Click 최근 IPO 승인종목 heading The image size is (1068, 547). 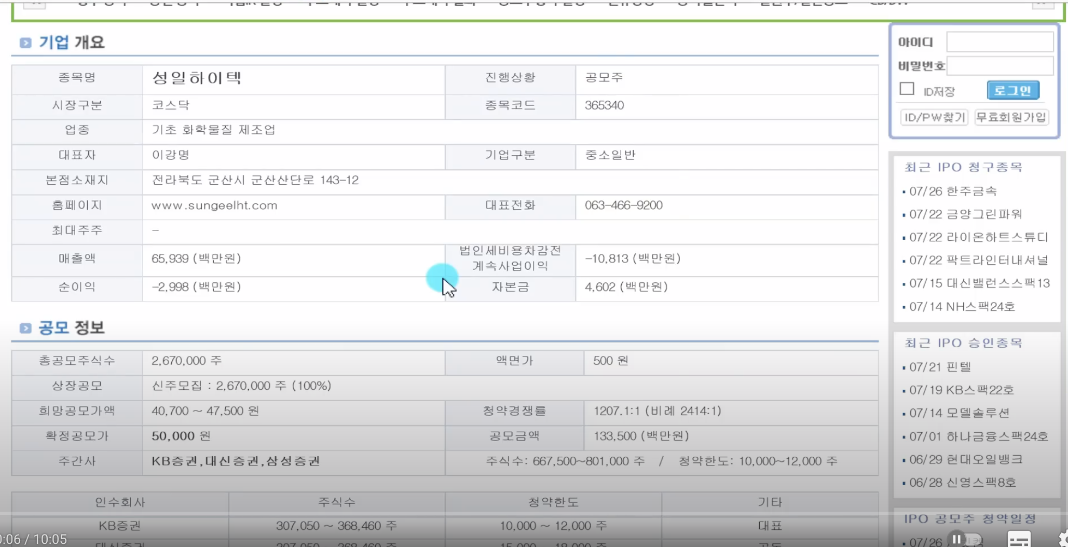pos(963,343)
